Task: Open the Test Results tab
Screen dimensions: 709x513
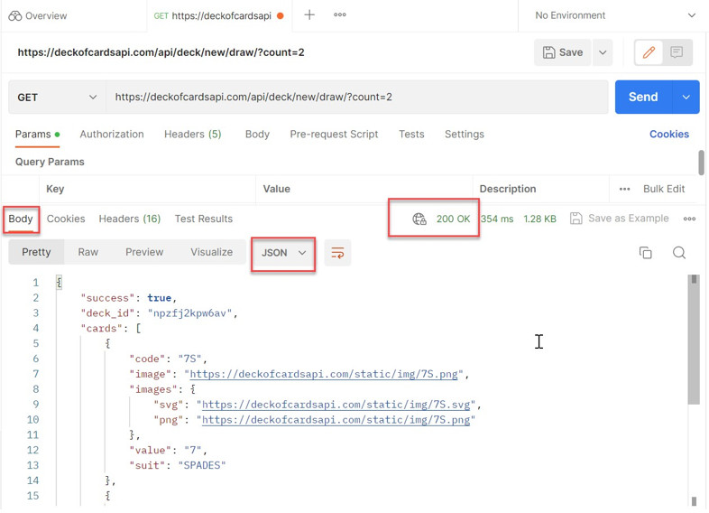Action: [x=204, y=219]
